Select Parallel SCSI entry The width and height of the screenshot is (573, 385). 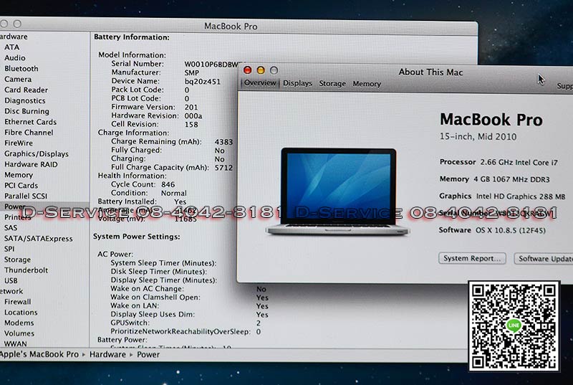pyautogui.click(x=26, y=196)
